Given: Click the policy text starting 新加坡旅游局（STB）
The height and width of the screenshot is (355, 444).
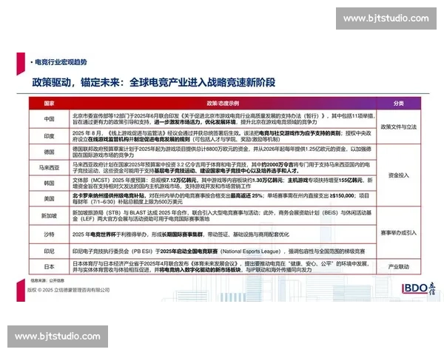Looking at the screenshot, I should (x=222, y=216).
